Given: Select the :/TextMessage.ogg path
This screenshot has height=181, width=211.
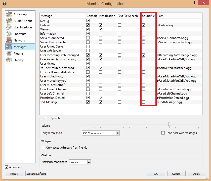Looking at the screenshot, I should coord(170,102).
